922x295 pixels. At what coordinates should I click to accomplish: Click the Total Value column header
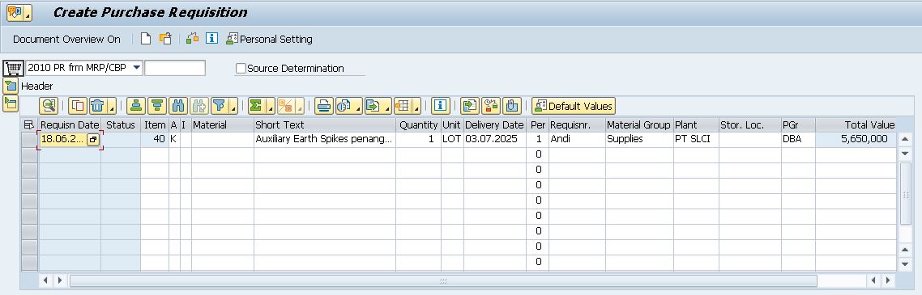click(856, 125)
